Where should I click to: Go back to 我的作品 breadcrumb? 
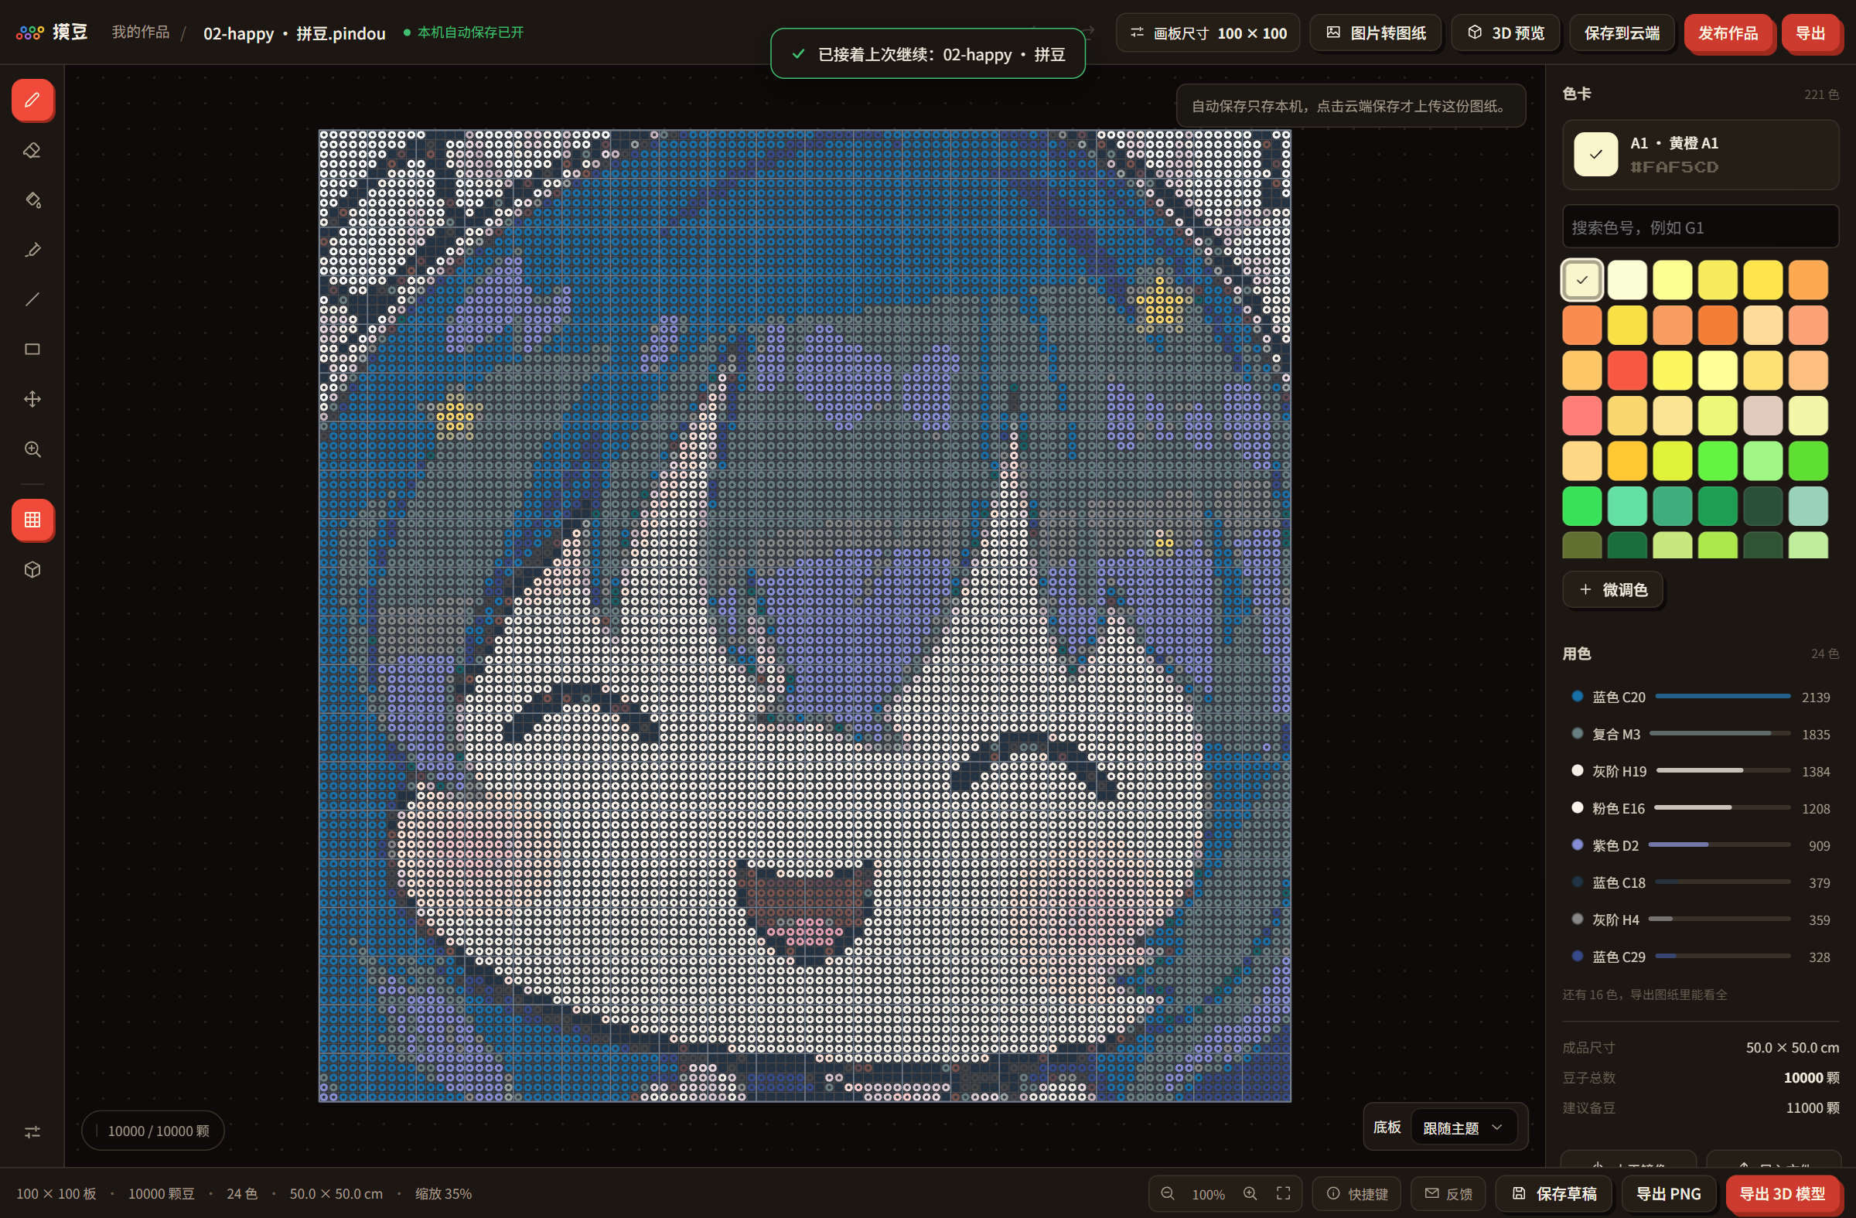141,32
